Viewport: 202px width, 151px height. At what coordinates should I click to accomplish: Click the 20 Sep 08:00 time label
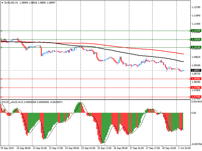point(23,148)
